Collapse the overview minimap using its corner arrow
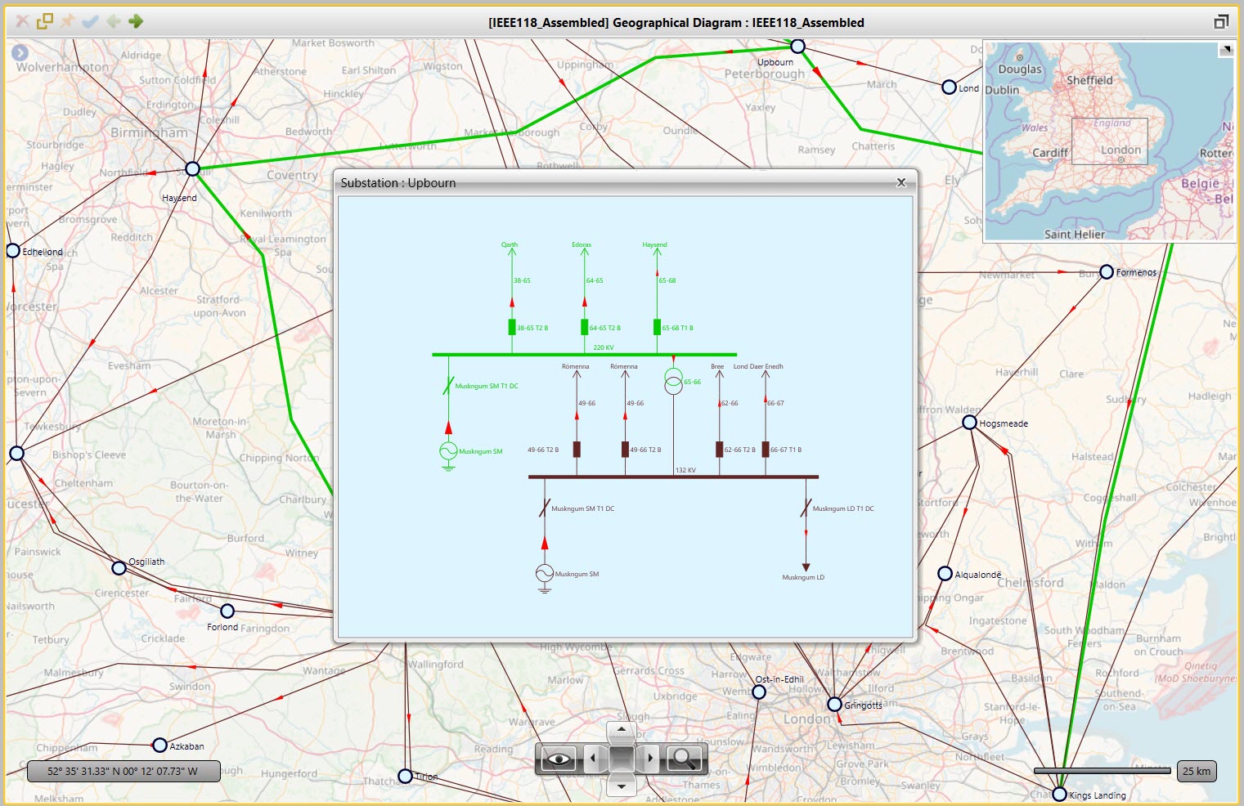Screen dimensions: 1244x806 click(x=1225, y=50)
